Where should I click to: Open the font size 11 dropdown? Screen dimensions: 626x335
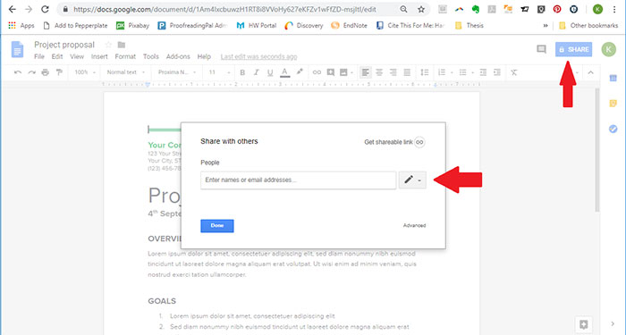pos(220,72)
